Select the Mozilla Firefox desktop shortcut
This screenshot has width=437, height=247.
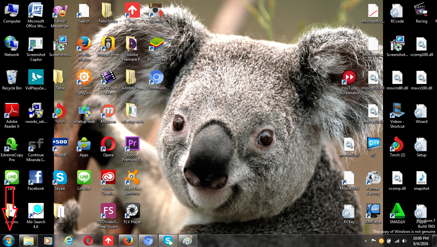click(x=84, y=49)
